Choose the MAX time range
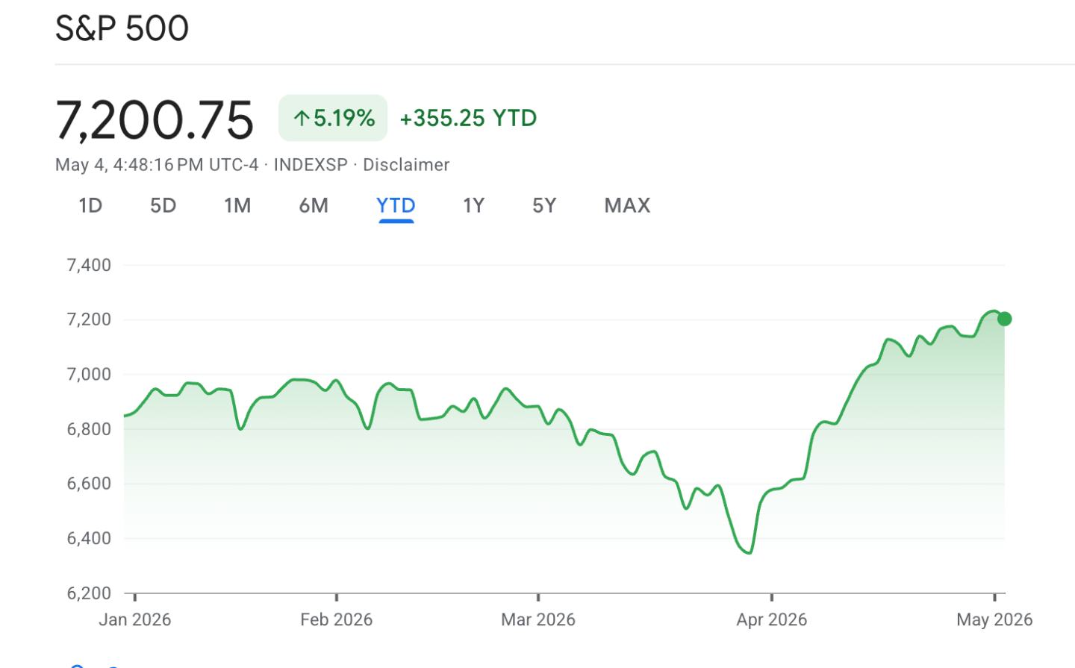 pos(627,205)
